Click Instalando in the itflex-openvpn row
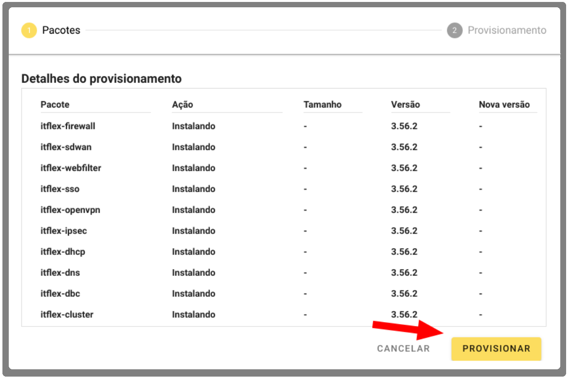This screenshot has height=380, width=571. point(193,210)
